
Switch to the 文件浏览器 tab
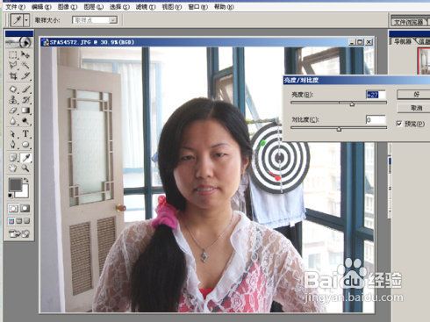(x=409, y=22)
